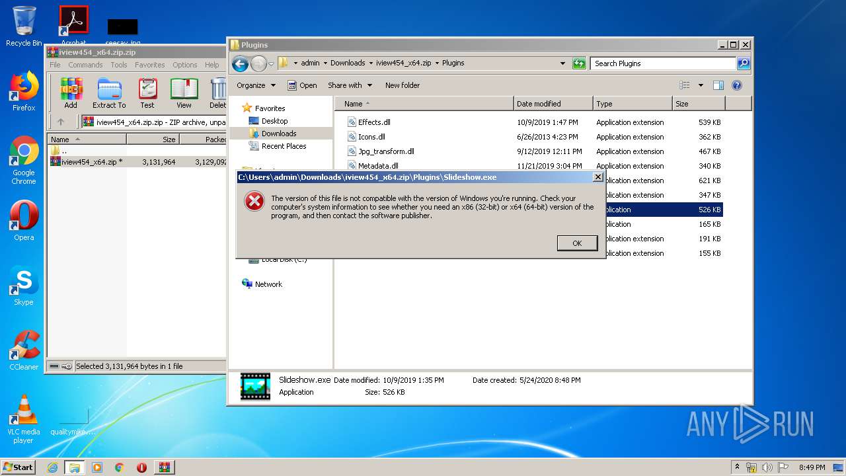Click admin in Explorer address breadcrumb
Image resolution: width=846 pixels, height=476 pixels.
pyautogui.click(x=310, y=63)
